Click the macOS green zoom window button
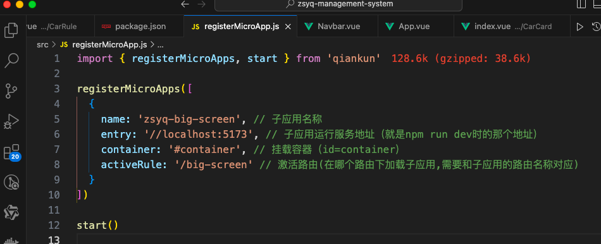601x244 pixels. [x=32, y=4]
